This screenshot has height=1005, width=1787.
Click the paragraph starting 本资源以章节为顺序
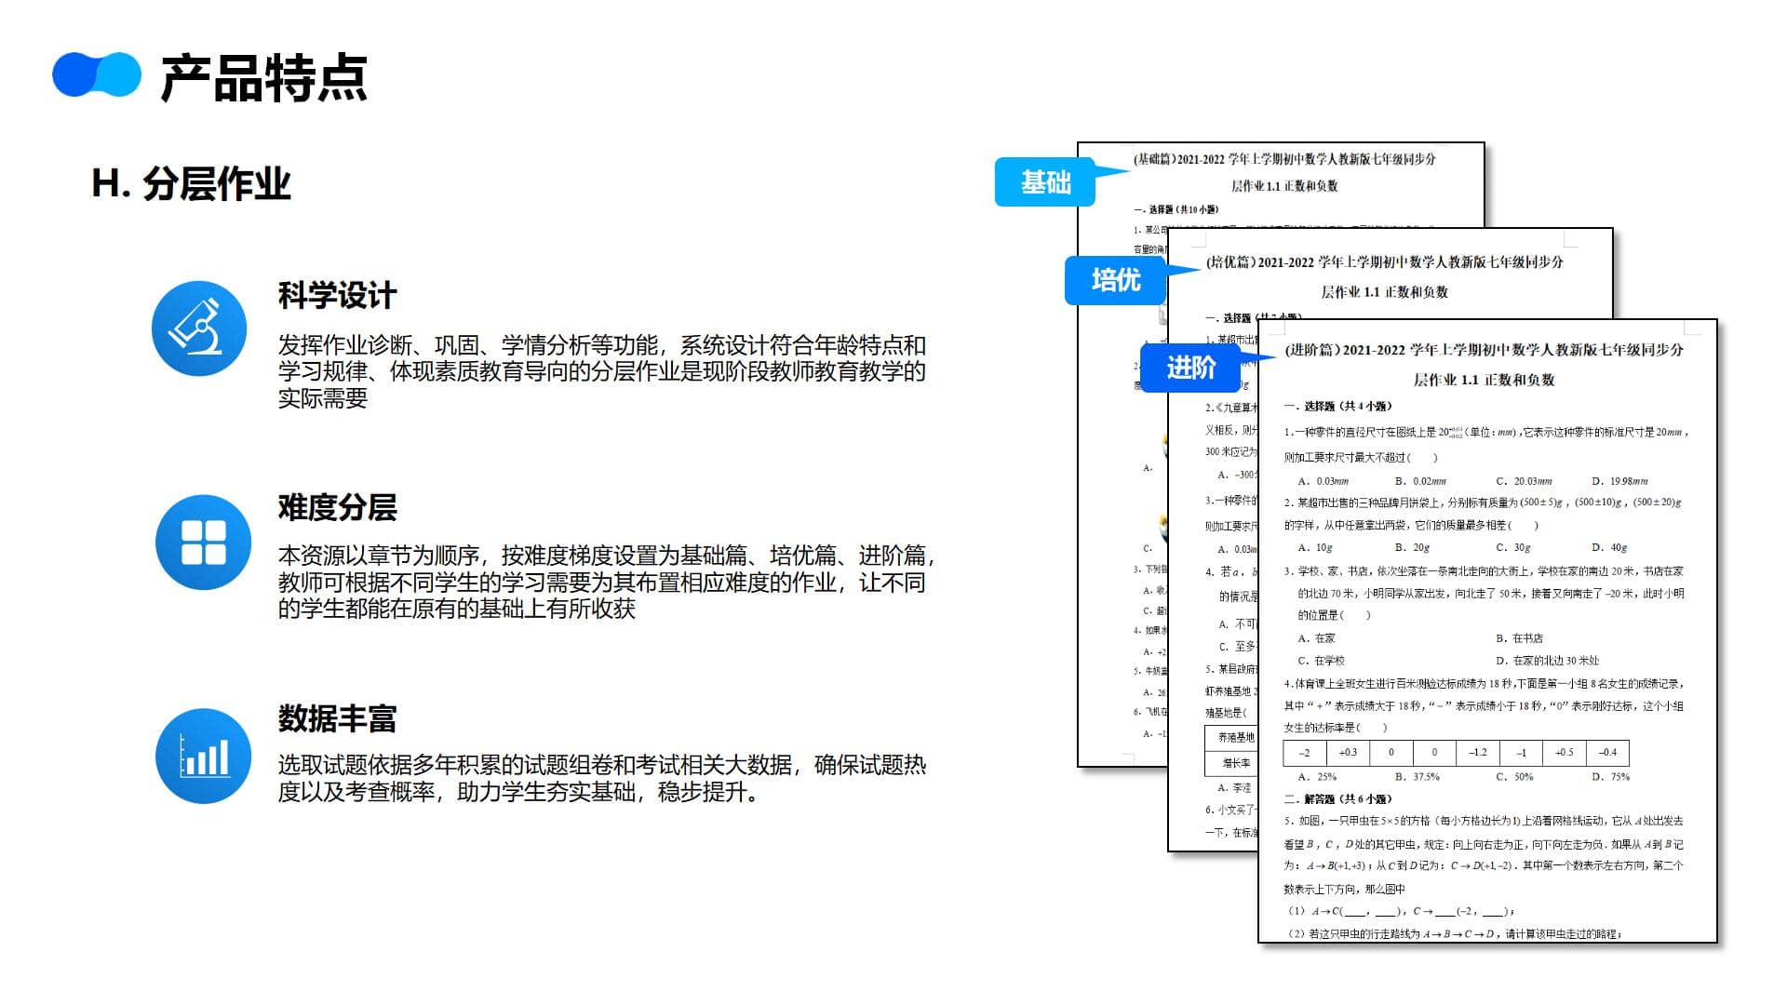605,583
